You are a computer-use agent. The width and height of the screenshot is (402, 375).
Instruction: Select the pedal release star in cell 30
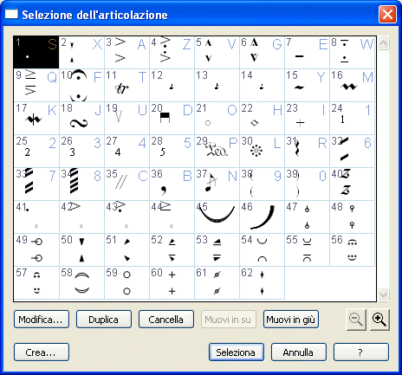coord(262,152)
